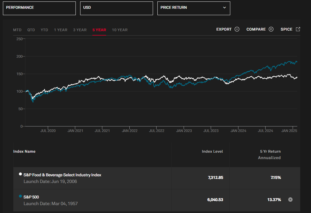Click the 50 y-axis label

tap(20, 109)
